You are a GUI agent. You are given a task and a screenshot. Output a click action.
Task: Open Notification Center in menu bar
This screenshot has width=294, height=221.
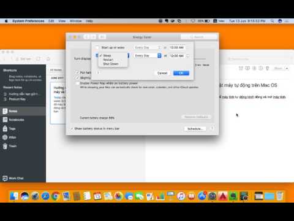[x=287, y=21]
